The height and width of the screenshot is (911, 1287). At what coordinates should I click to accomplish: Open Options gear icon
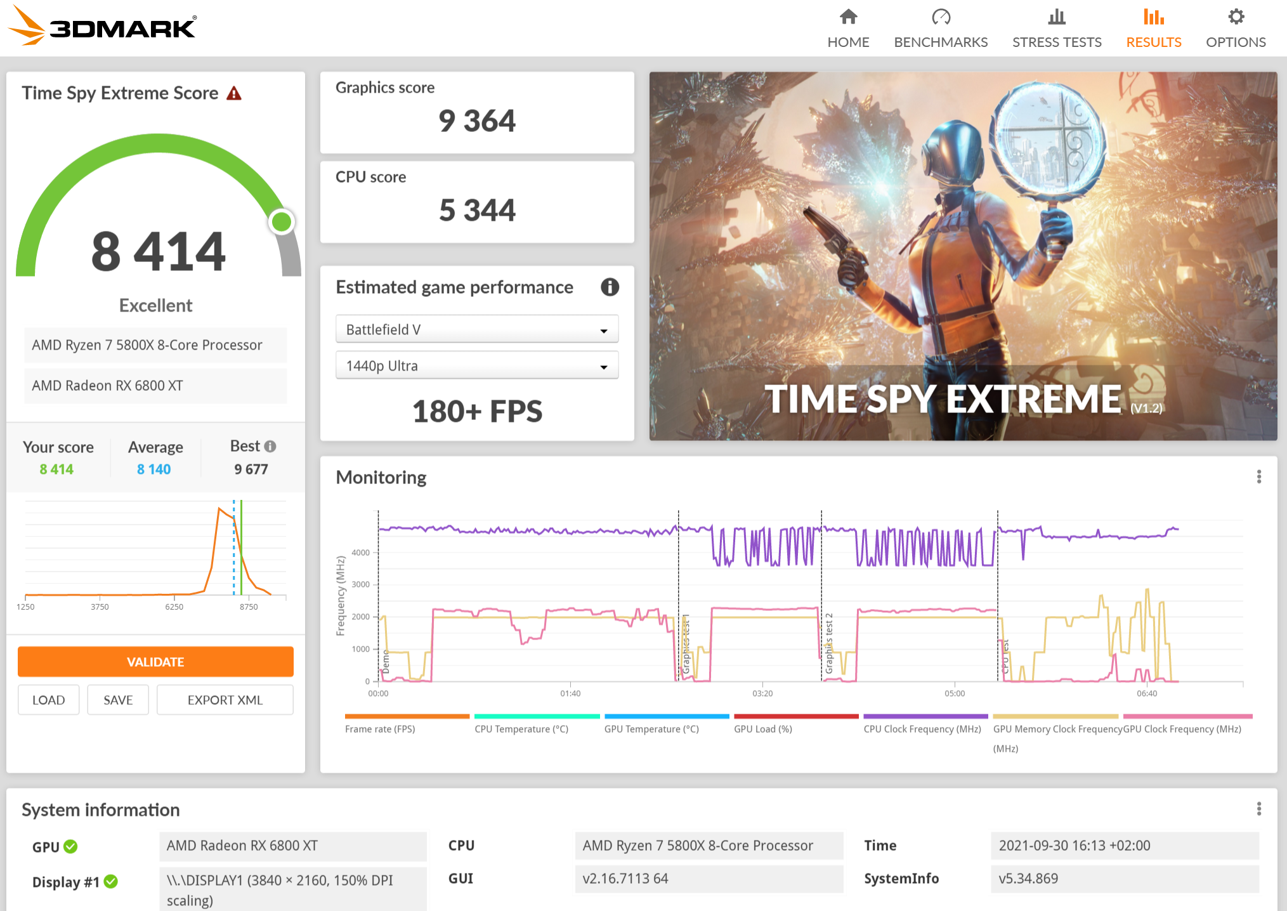pos(1236,17)
